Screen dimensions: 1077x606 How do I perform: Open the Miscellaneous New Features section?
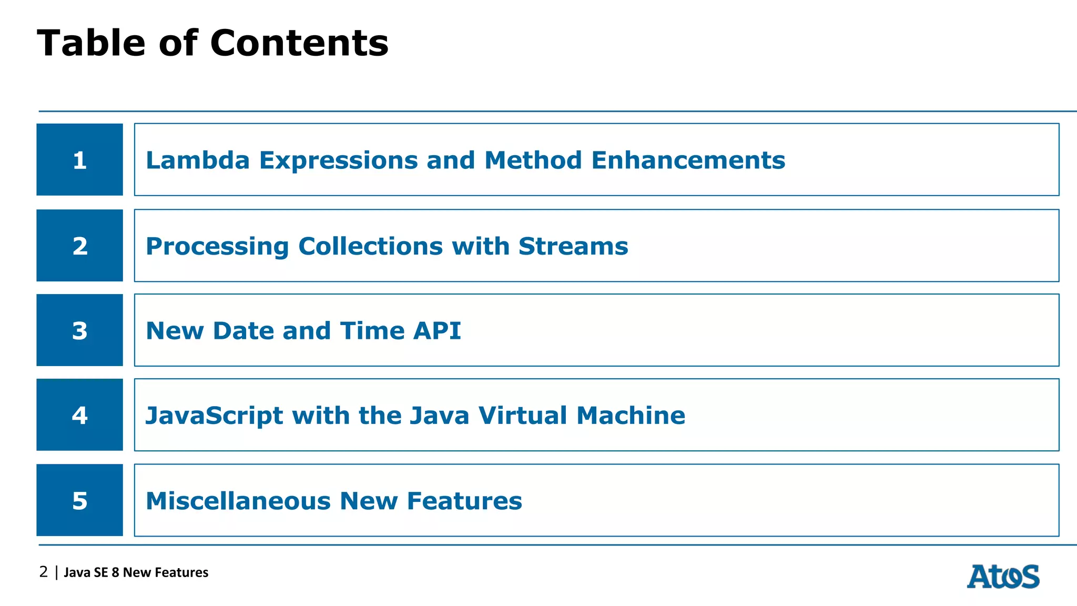[x=333, y=501]
